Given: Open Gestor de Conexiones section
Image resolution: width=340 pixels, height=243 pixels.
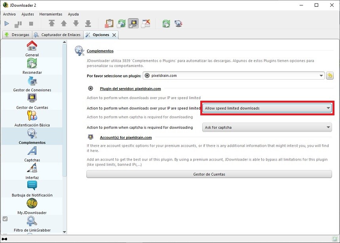Looking at the screenshot, I should (x=32, y=84).
